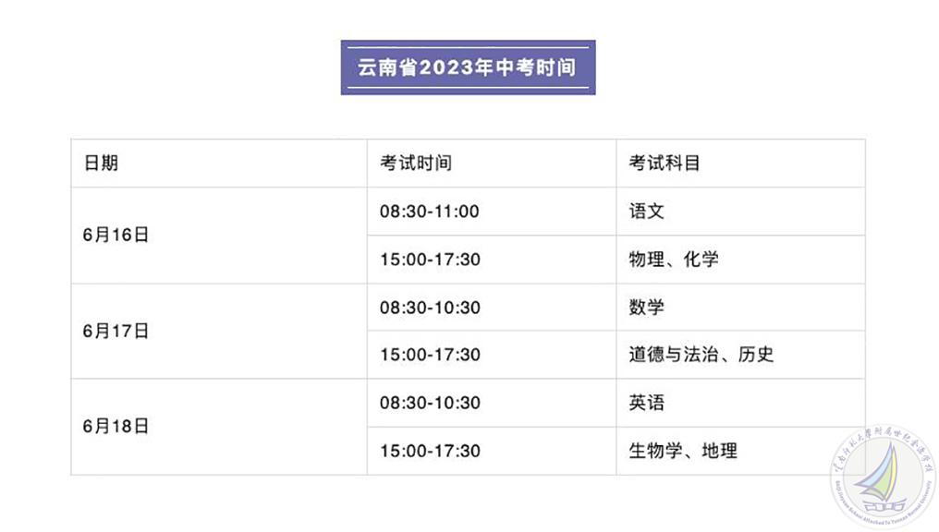This screenshot has width=939, height=532.
Task: Select the 15:00-17:30 time beside 物理、化学
Action: [430, 260]
